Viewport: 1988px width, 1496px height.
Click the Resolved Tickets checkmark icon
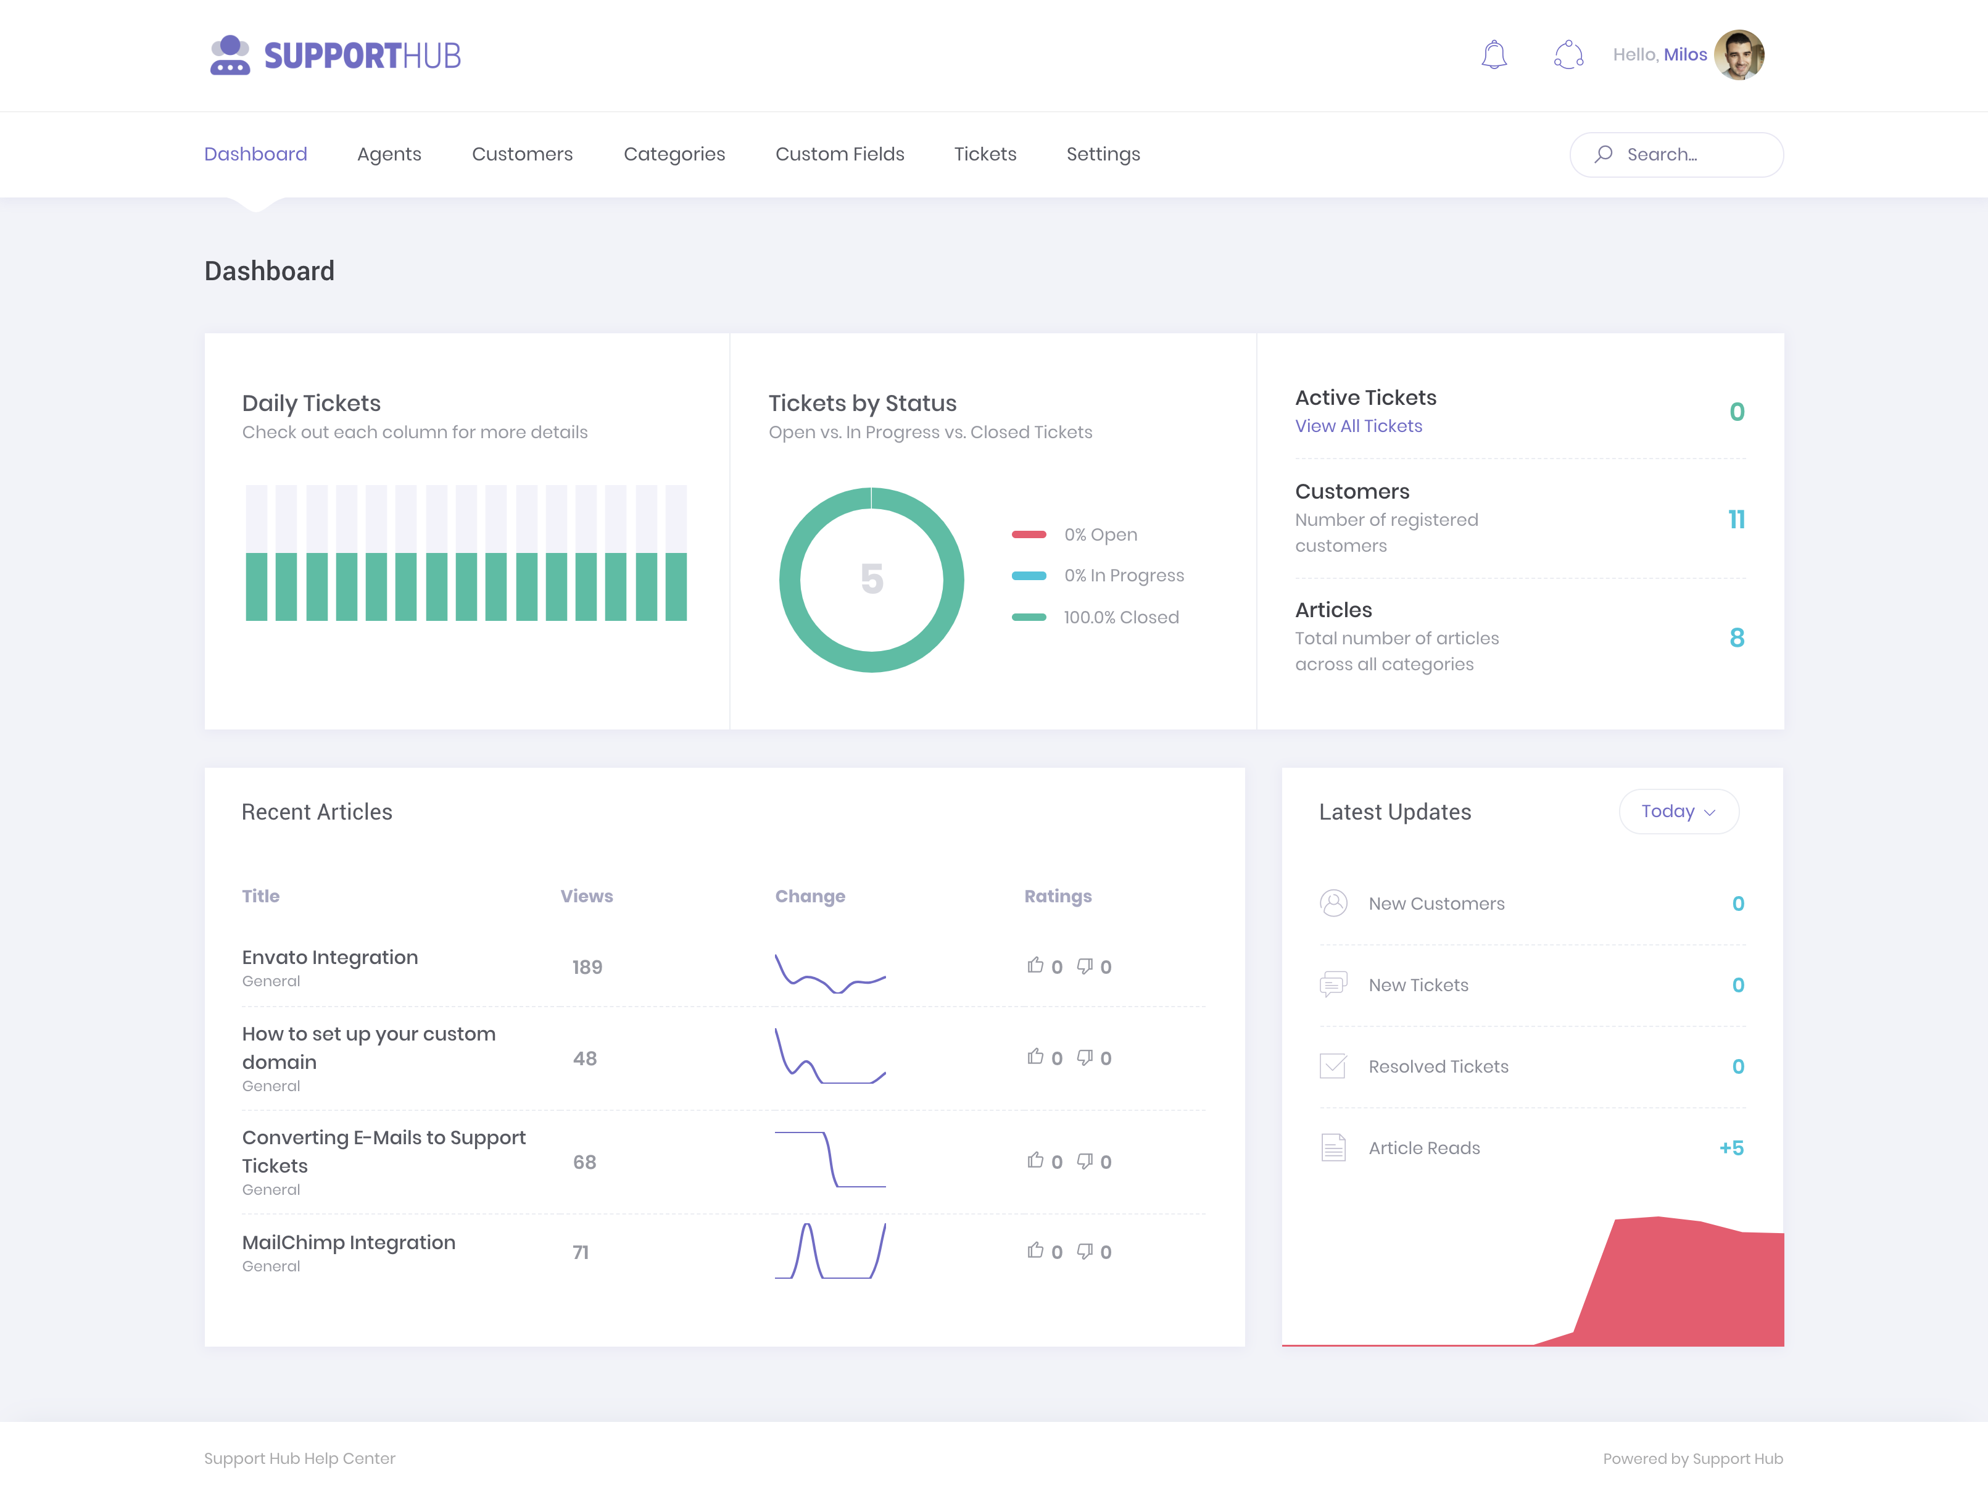[1333, 1066]
